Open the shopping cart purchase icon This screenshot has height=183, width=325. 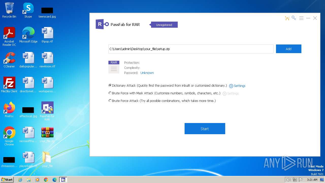click(287, 18)
